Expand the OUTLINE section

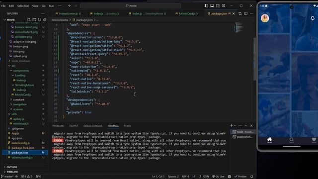[12, 167]
